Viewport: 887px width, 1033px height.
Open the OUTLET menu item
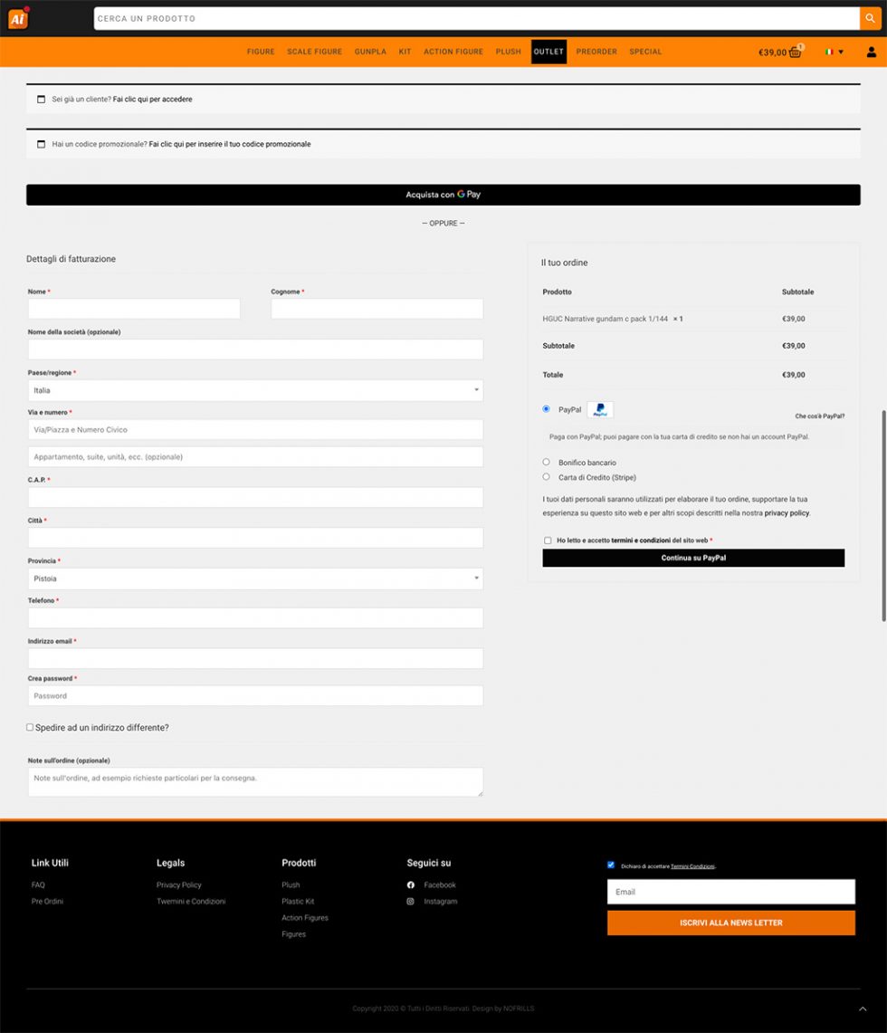pos(548,52)
